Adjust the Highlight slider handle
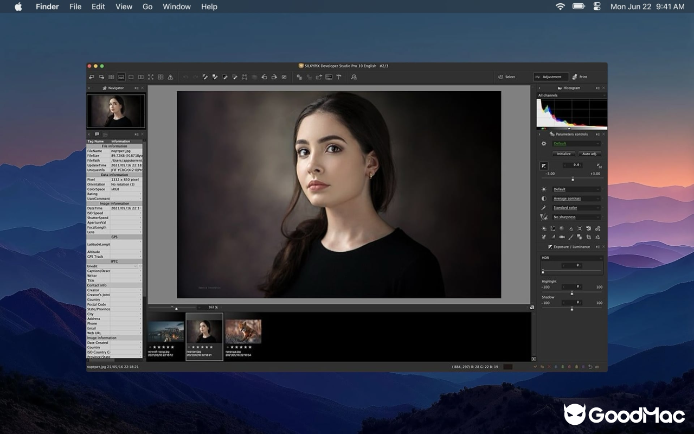The height and width of the screenshot is (434, 694). 571,293
